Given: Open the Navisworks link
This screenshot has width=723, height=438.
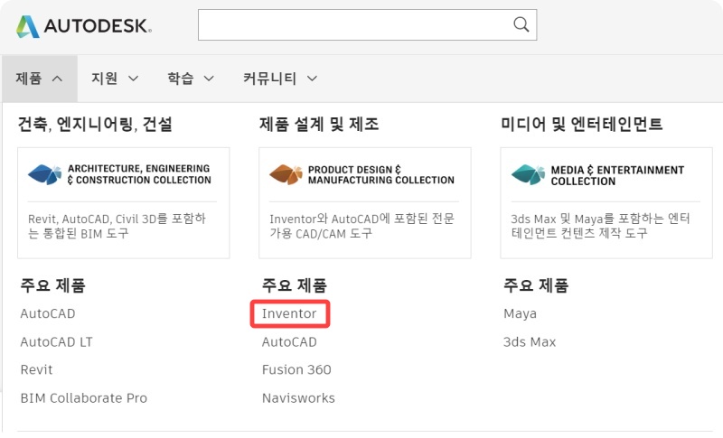Looking at the screenshot, I should click(x=298, y=398).
